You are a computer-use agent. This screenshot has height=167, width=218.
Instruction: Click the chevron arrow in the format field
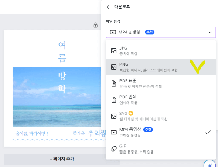pyautogui.click(x=210, y=32)
